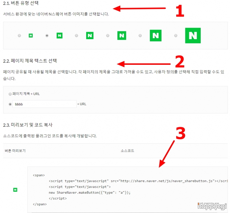Image resolution: width=230 pixels, height=213 pixels.
Task: Select radio for third N button size
Action: coord(77,36)
